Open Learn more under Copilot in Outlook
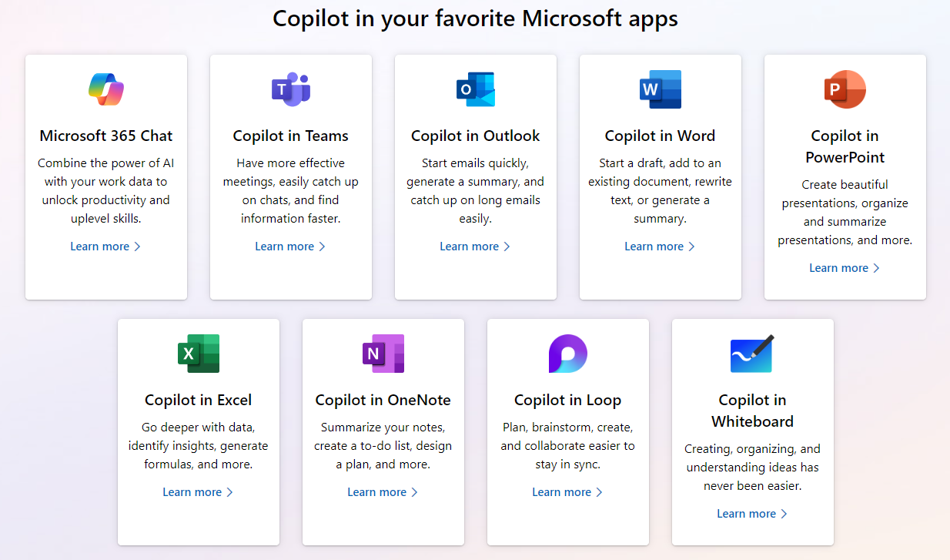The width and height of the screenshot is (950, 560). click(475, 246)
